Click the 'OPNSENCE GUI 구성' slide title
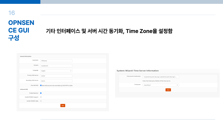This screenshot has height=124, width=223. (x=21, y=30)
